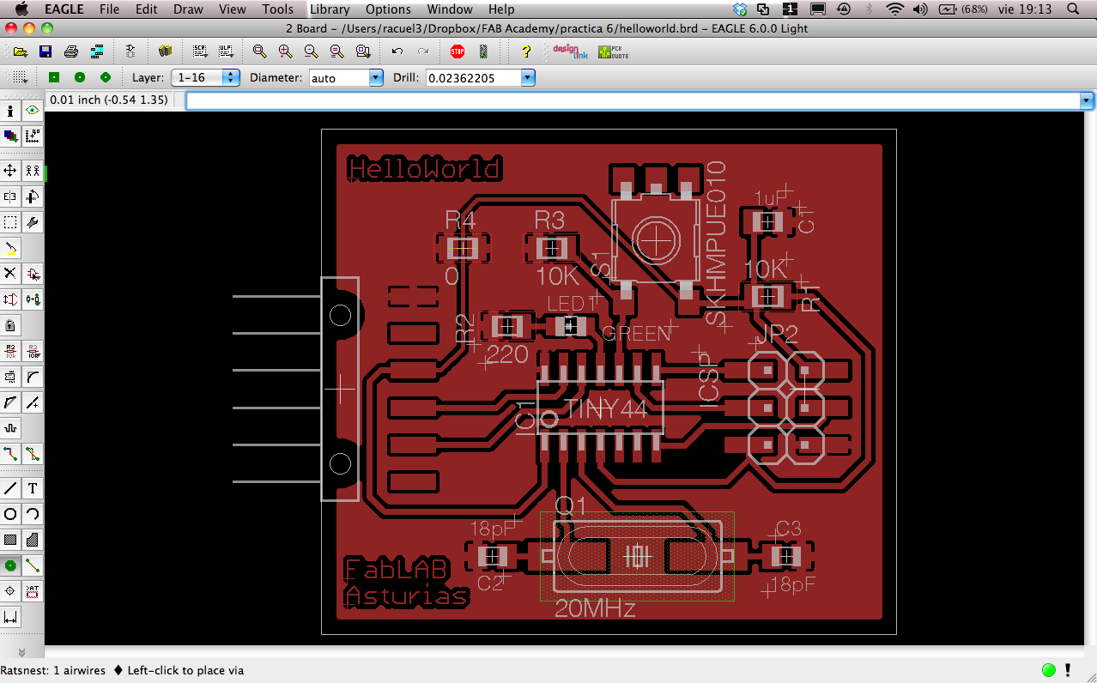Click the Save (floppy disk) icon

pyautogui.click(x=45, y=51)
